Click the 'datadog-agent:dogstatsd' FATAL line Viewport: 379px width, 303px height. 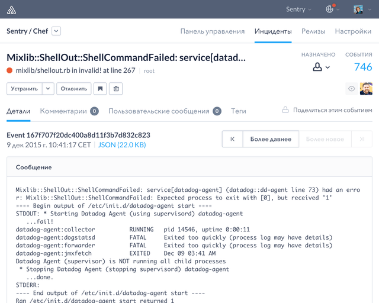[174, 237]
